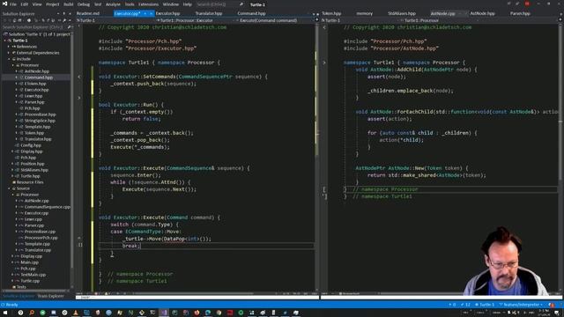Click the VLC cone icon in taskbar
Image resolution: width=564 pixels, height=317 pixels.
(x=76, y=313)
